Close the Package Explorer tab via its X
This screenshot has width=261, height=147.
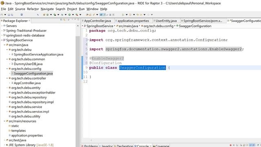pos(29,21)
